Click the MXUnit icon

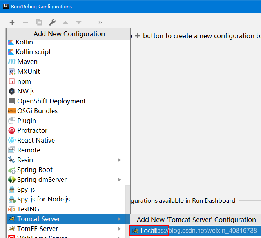tap(12, 72)
